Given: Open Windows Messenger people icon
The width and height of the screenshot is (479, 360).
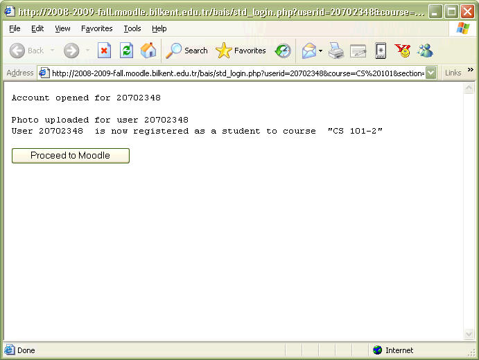Looking at the screenshot, I should click(x=425, y=51).
